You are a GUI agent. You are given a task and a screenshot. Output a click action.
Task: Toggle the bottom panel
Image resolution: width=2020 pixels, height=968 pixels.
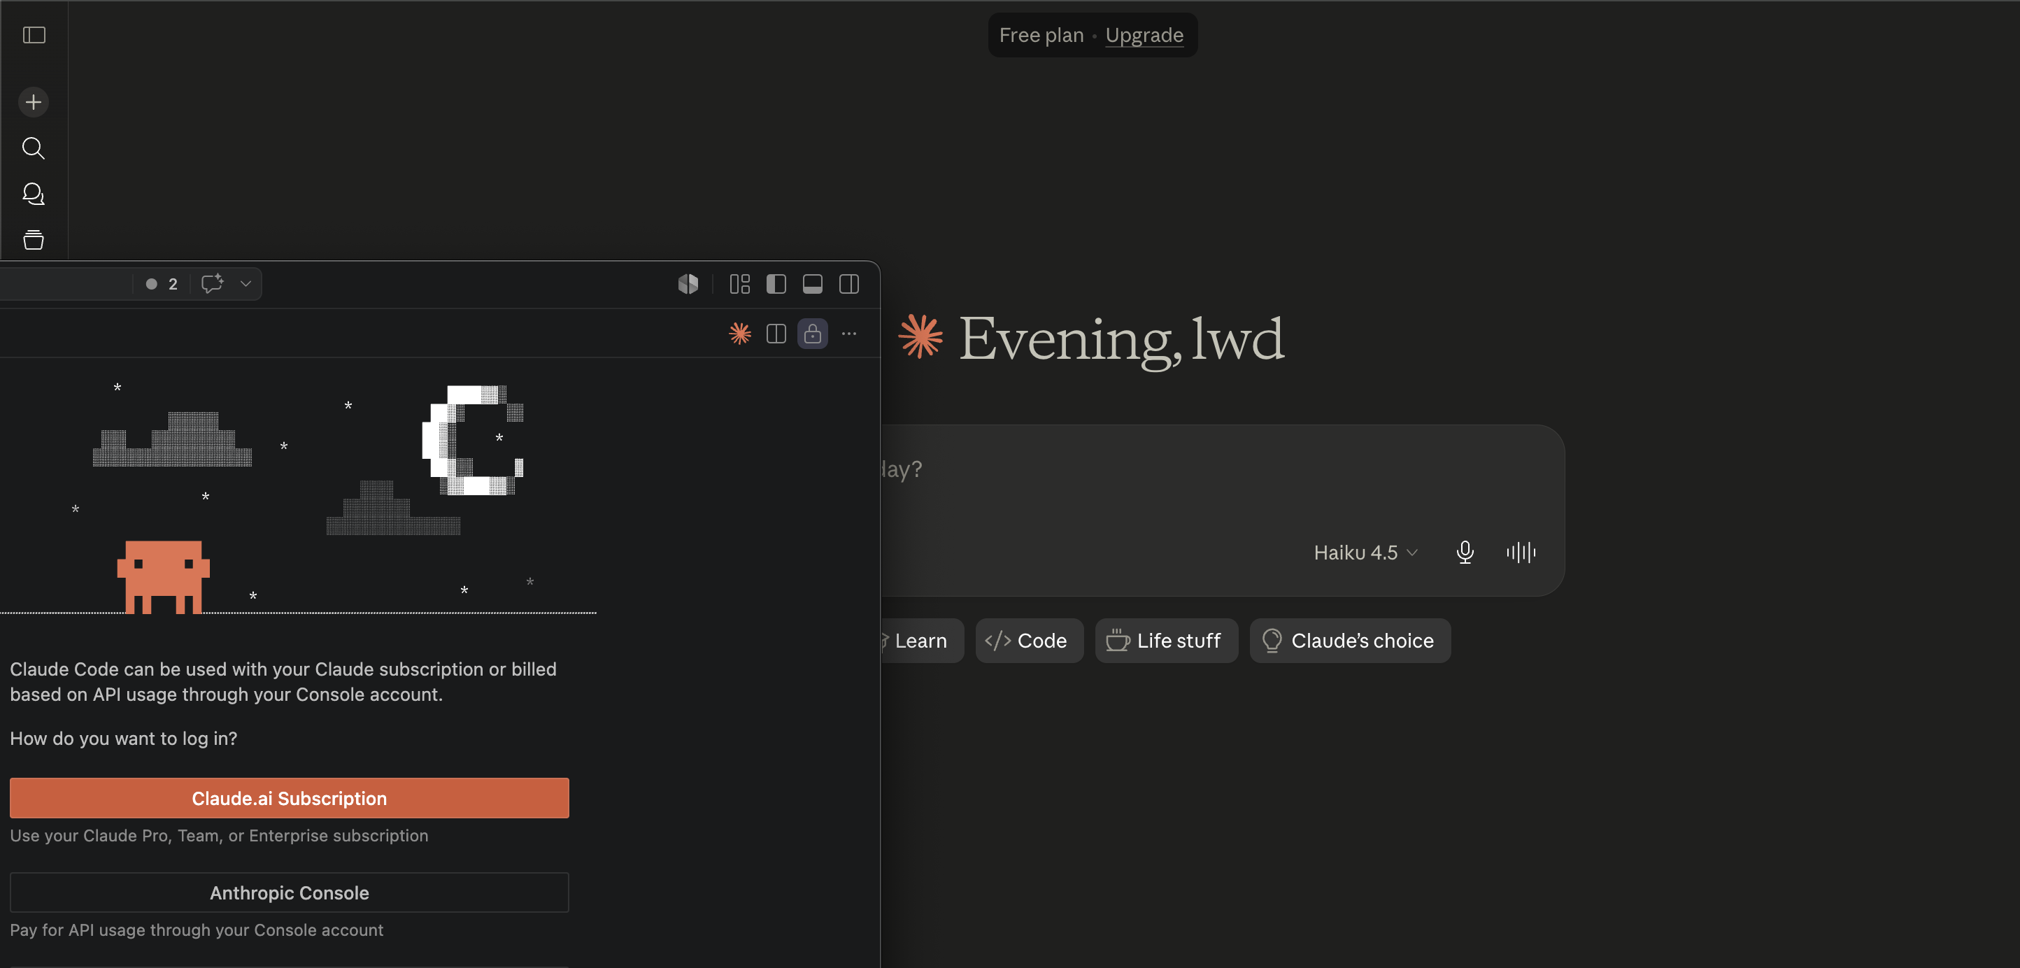click(812, 284)
